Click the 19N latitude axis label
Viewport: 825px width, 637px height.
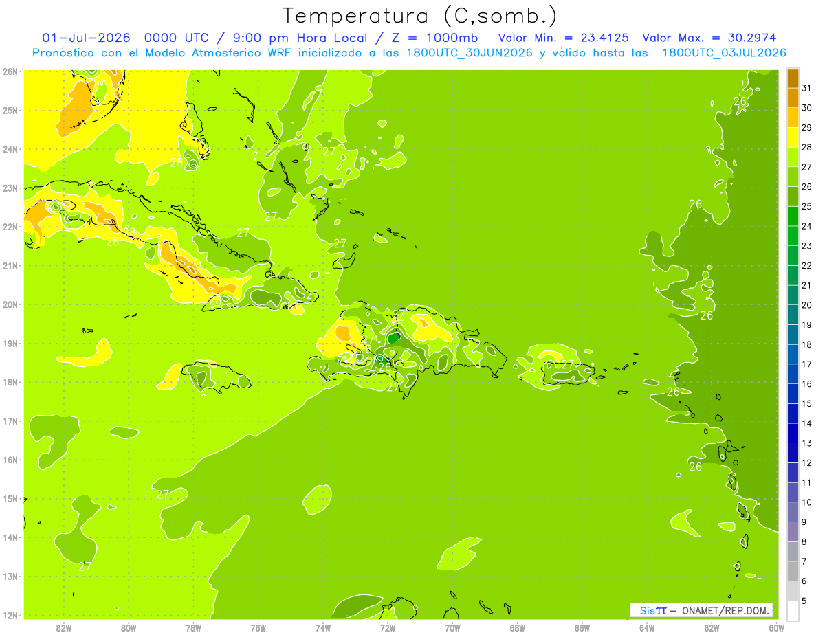[10, 344]
